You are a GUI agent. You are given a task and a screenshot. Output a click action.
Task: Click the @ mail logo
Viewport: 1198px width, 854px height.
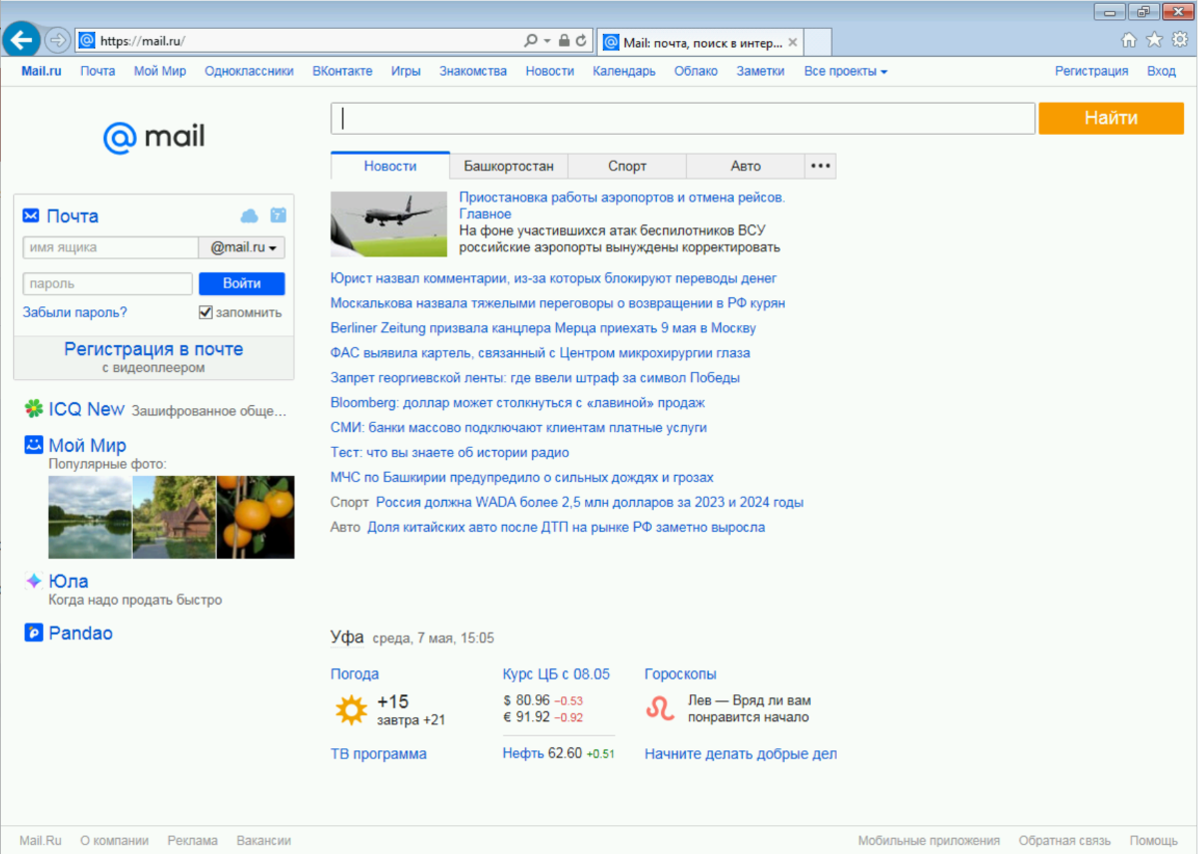pos(154,137)
